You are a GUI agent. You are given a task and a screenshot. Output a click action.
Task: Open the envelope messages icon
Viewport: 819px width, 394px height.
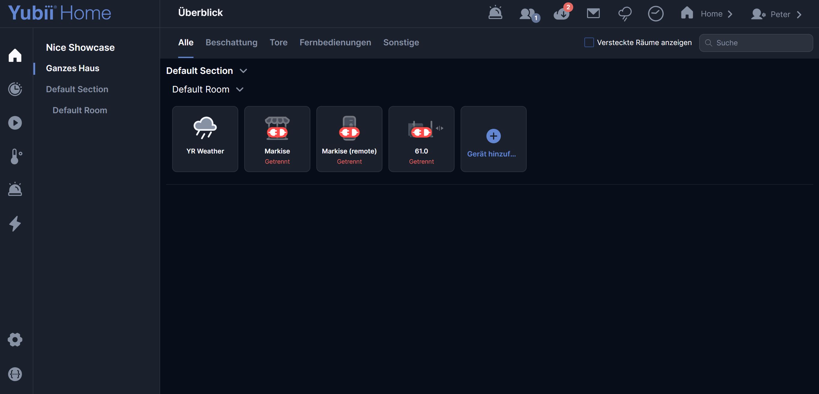click(593, 13)
